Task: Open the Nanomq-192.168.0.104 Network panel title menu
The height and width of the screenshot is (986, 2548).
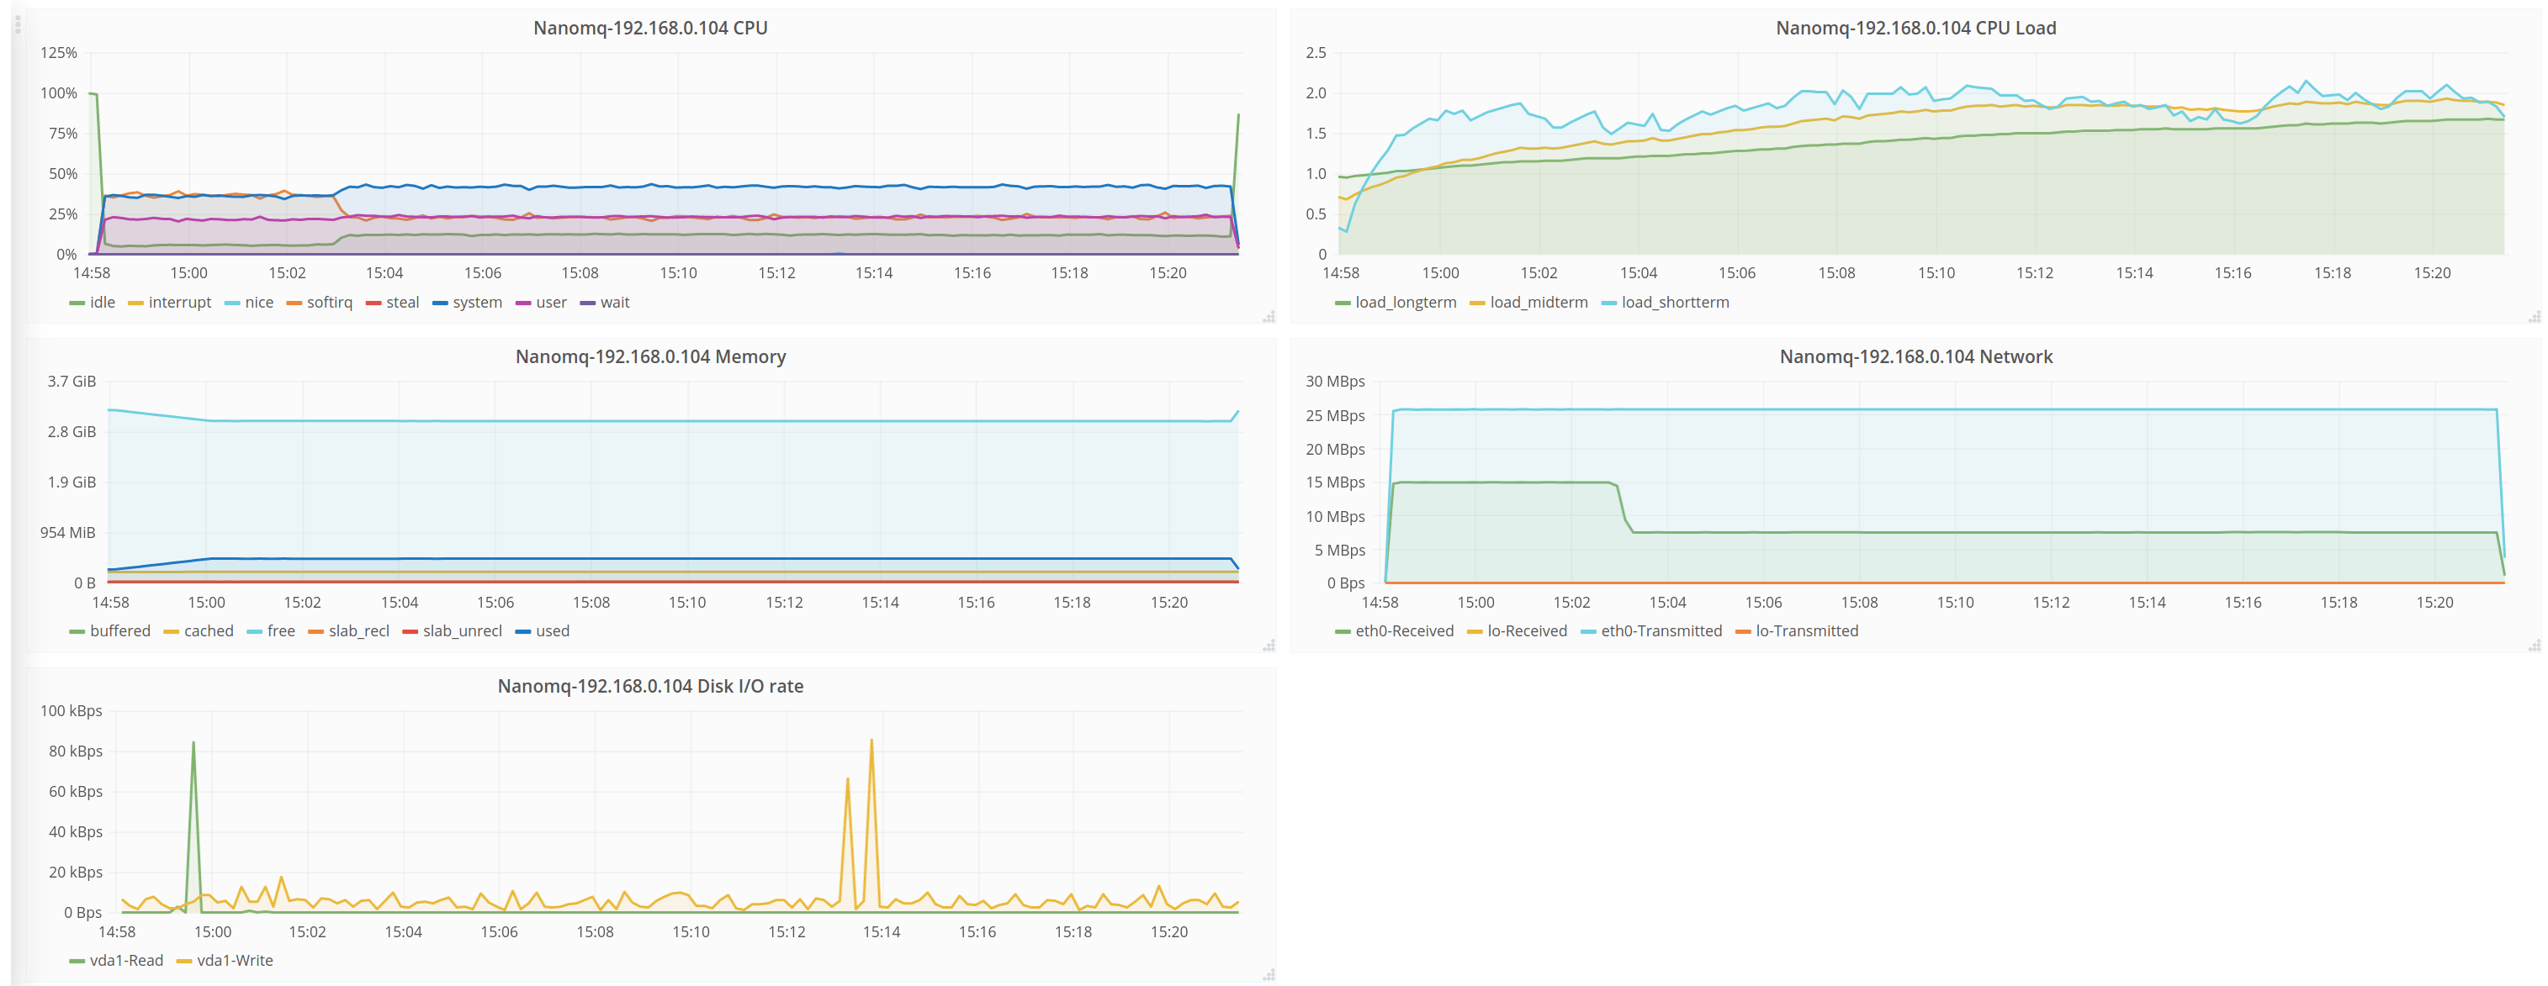Action: coord(1915,356)
